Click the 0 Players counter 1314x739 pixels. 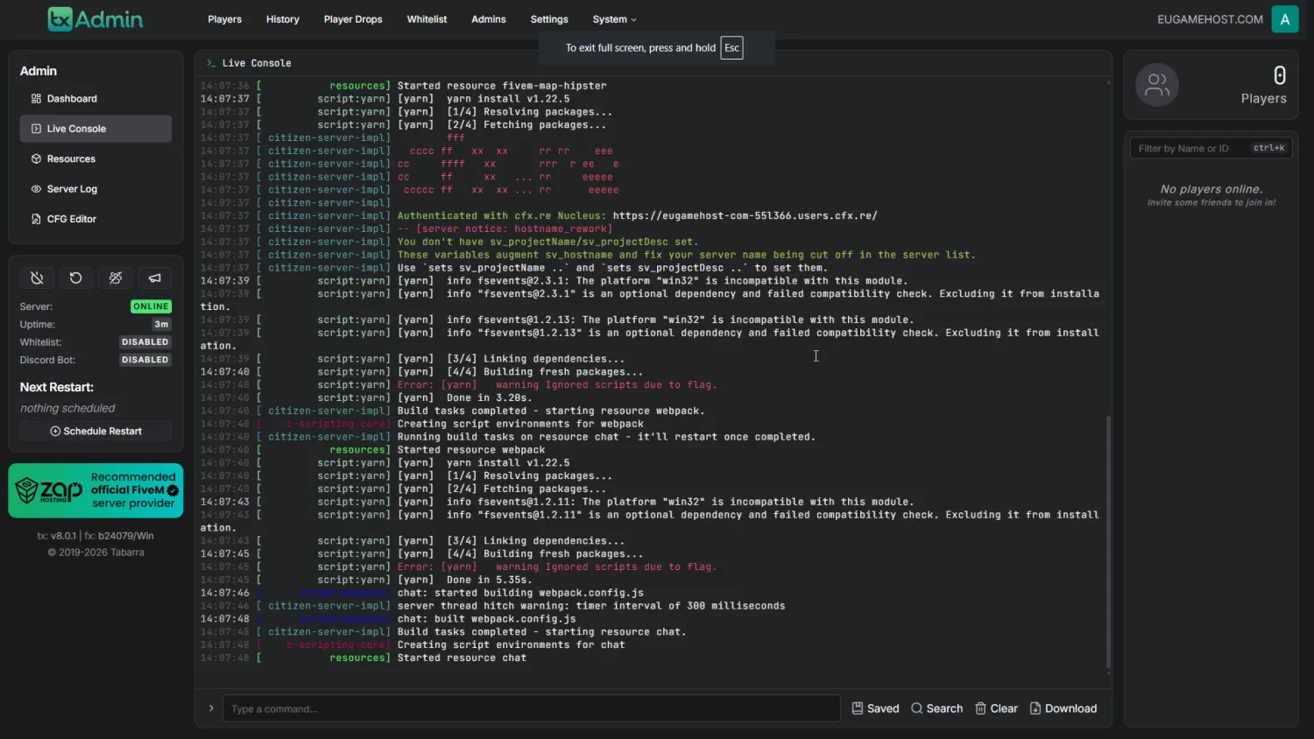1263,85
